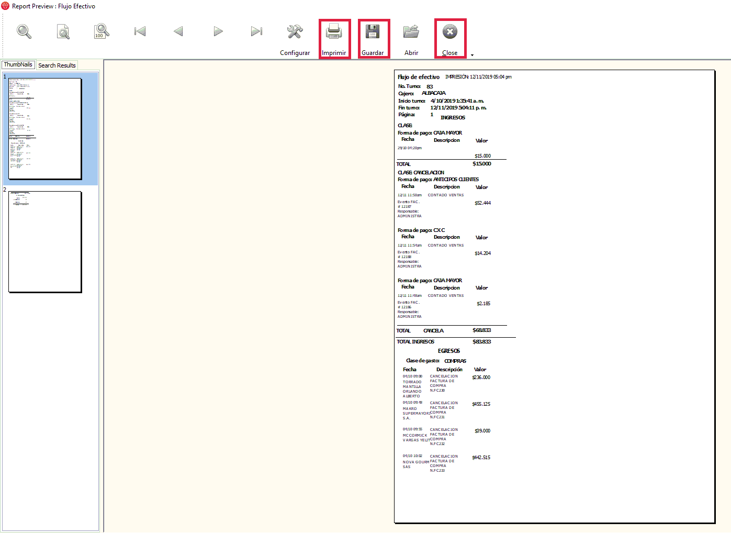
Task: Save the report with Guardar
Action: [373, 38]
